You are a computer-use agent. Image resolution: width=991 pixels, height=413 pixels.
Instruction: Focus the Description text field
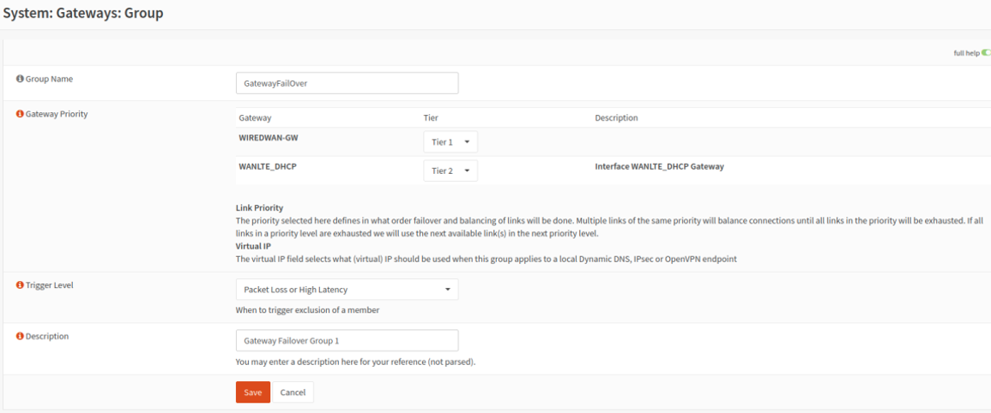347,340
